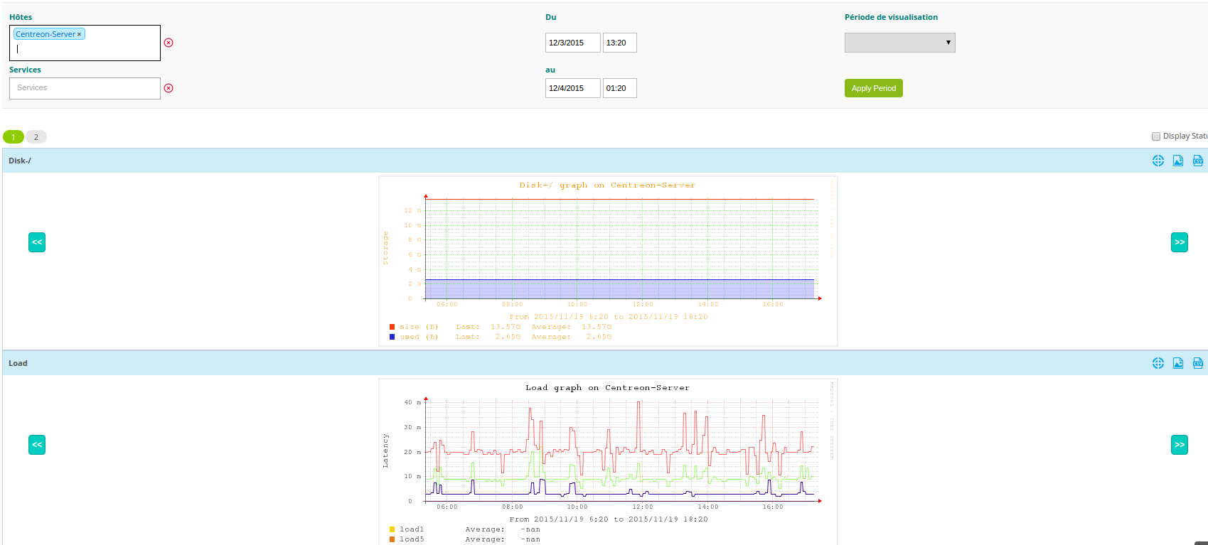Click the Hôtes label
The height and width of the screenshot is (545, 1208).
coord(21,17)
